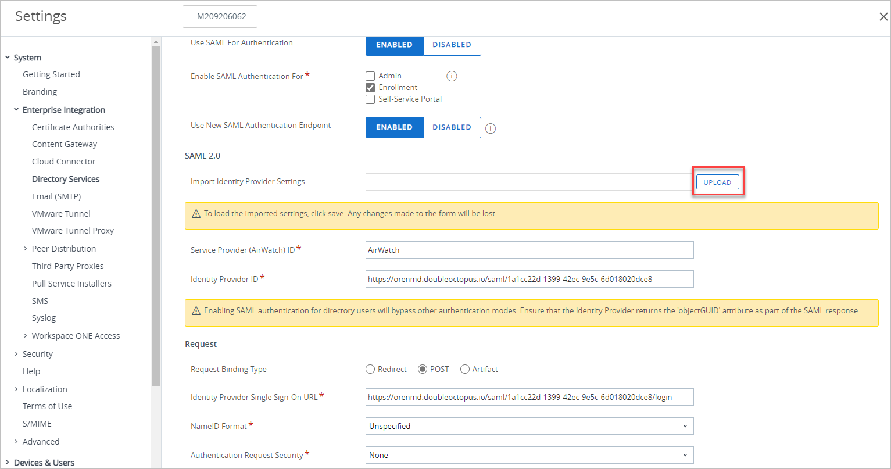Open NameID Format dropdown
The width and height of the screenshot is (891, 469).
click(x=529, y=426)
